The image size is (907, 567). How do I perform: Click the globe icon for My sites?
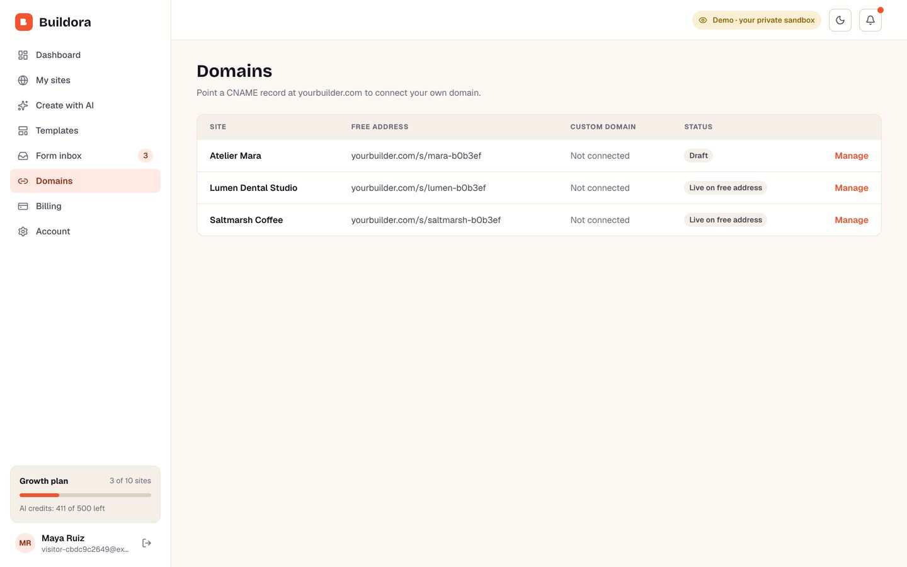coord(23,80)
